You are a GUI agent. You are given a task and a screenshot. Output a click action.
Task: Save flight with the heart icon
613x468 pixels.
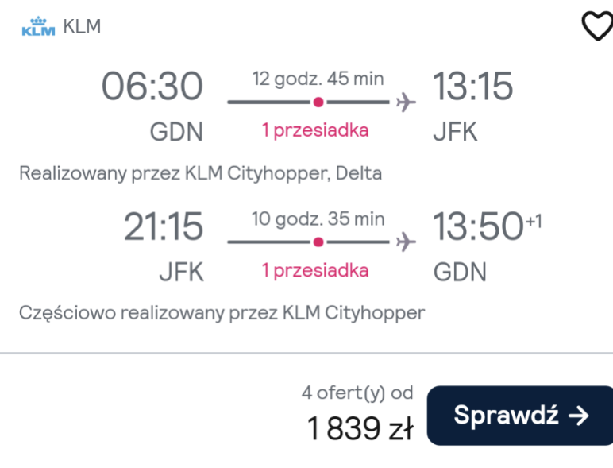(x=597, y=26)
